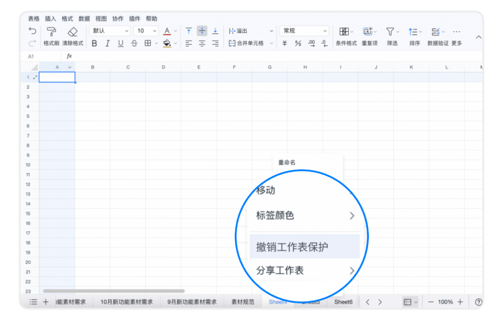
Task: Click the undo arrow icon
Action: [32, 31]
